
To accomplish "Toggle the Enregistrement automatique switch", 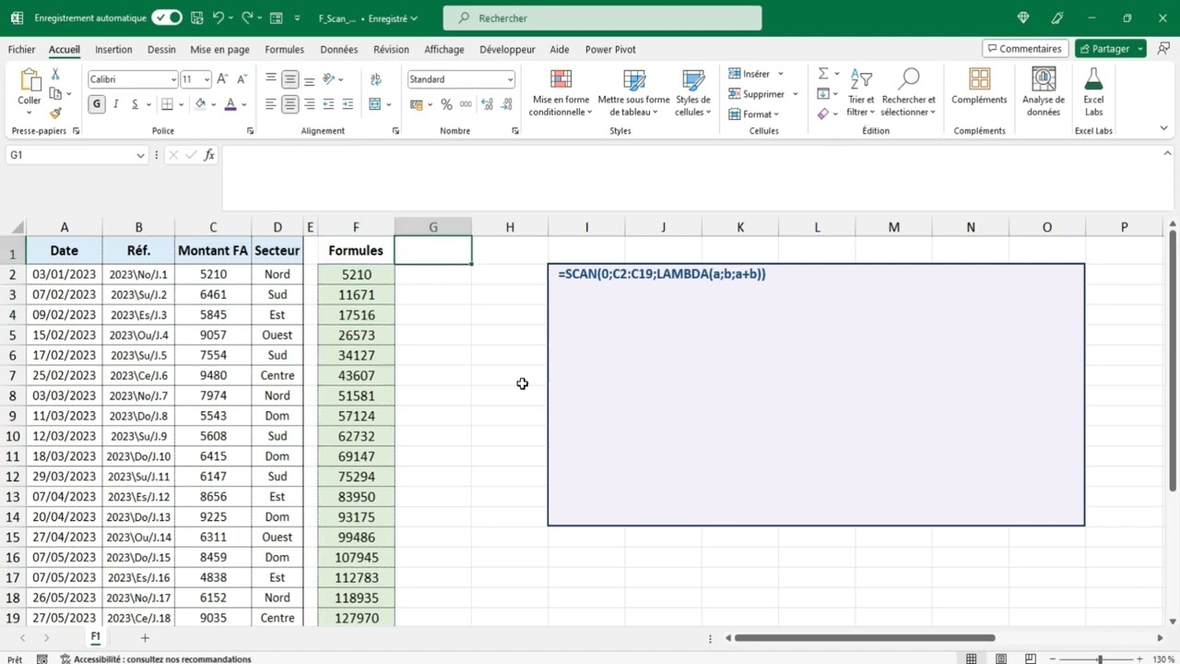I will coord(167,18).
